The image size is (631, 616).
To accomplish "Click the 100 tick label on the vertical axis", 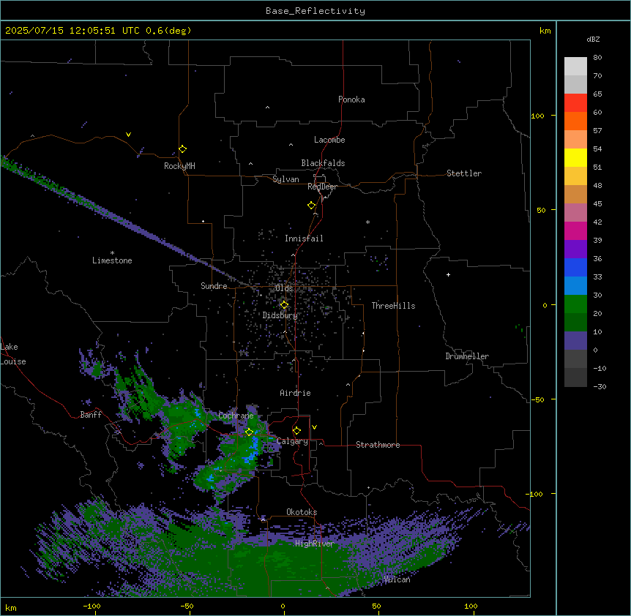I will [x=537, y=116].
